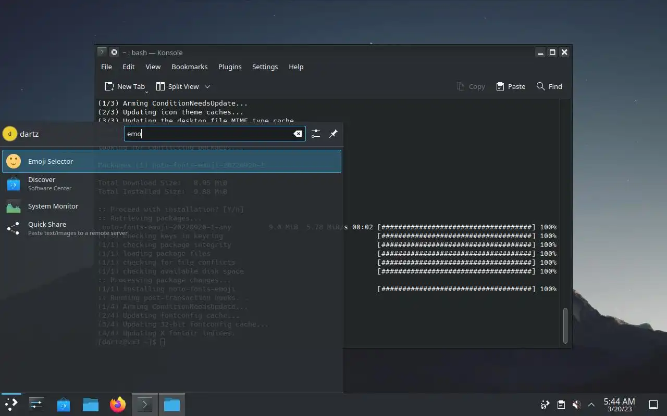Open Konsole File menu
Image resolution: width=667 pixels, height=416 pixels.
click(x=106, y=67)
